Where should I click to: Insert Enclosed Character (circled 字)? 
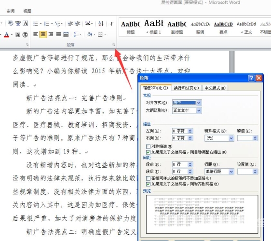(25, 35)
